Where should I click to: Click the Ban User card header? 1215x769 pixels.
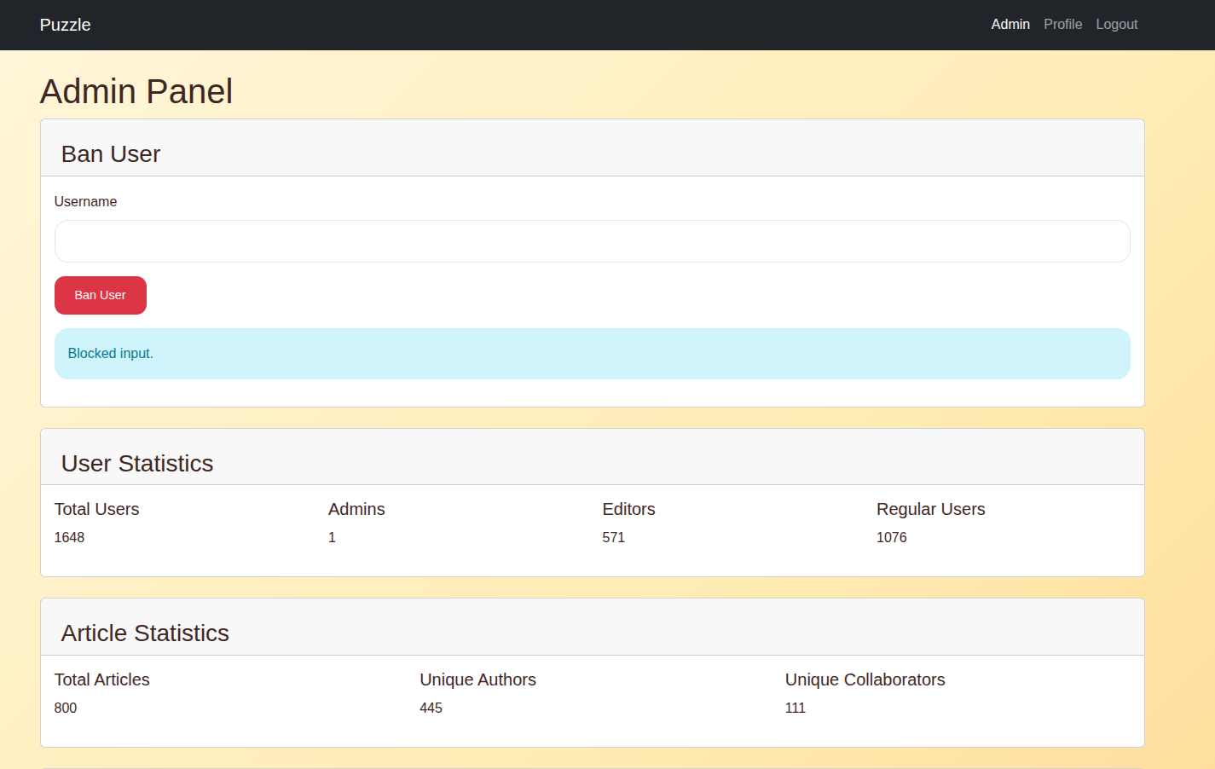coord(111,154)
